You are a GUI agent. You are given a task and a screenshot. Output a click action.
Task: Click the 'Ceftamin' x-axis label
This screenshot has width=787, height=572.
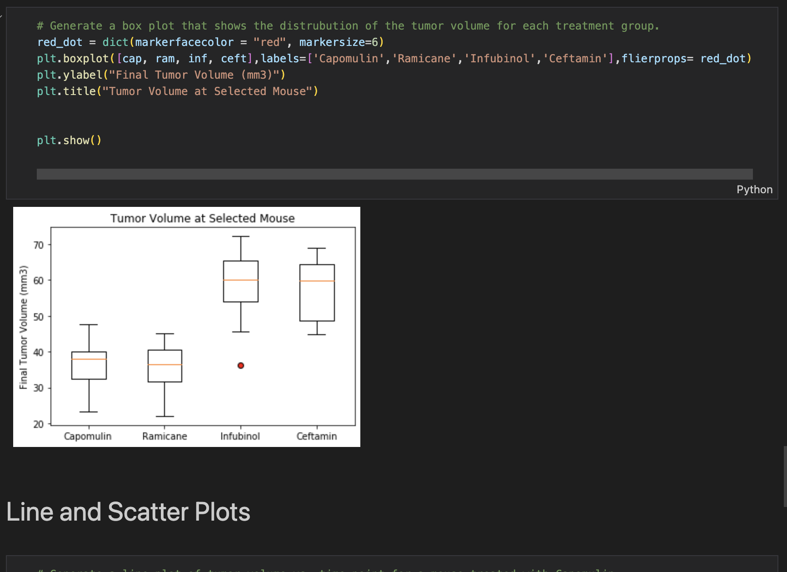(x=317, y=437)
